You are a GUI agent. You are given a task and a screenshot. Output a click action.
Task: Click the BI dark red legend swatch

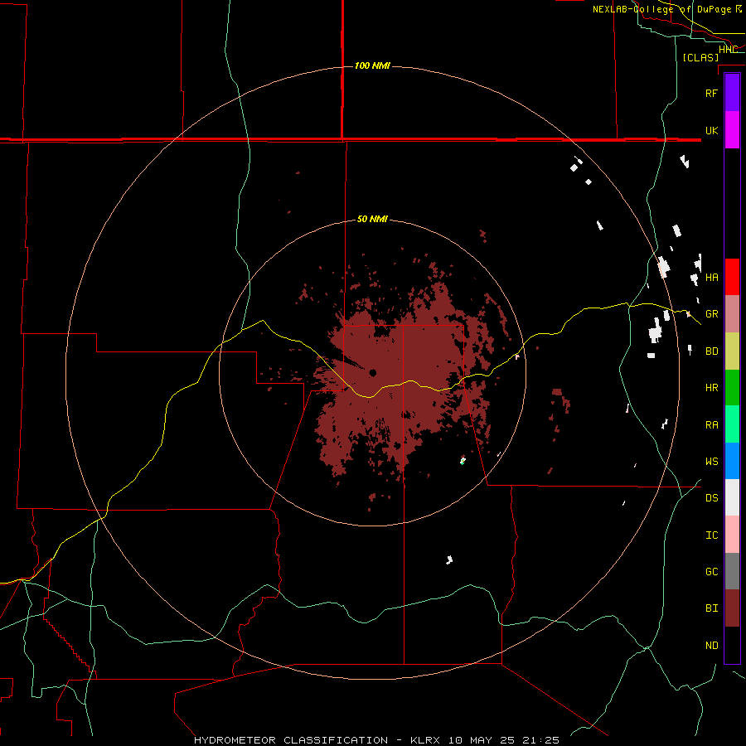pyautogui.click(x=732, y=608)
